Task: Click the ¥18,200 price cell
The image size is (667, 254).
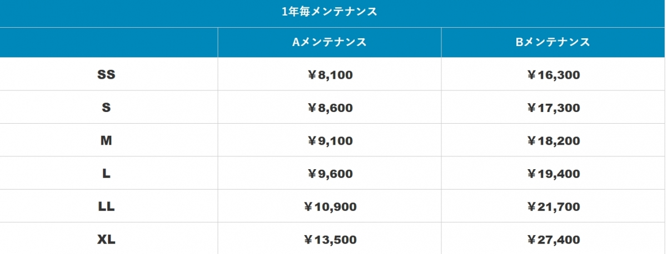Action: [x=552, y=141]
